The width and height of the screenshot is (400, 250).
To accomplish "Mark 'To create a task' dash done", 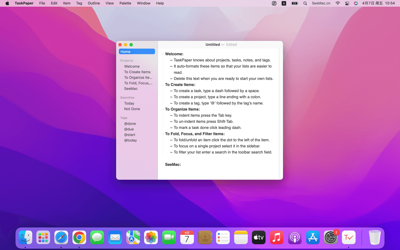I will (171, 91).
